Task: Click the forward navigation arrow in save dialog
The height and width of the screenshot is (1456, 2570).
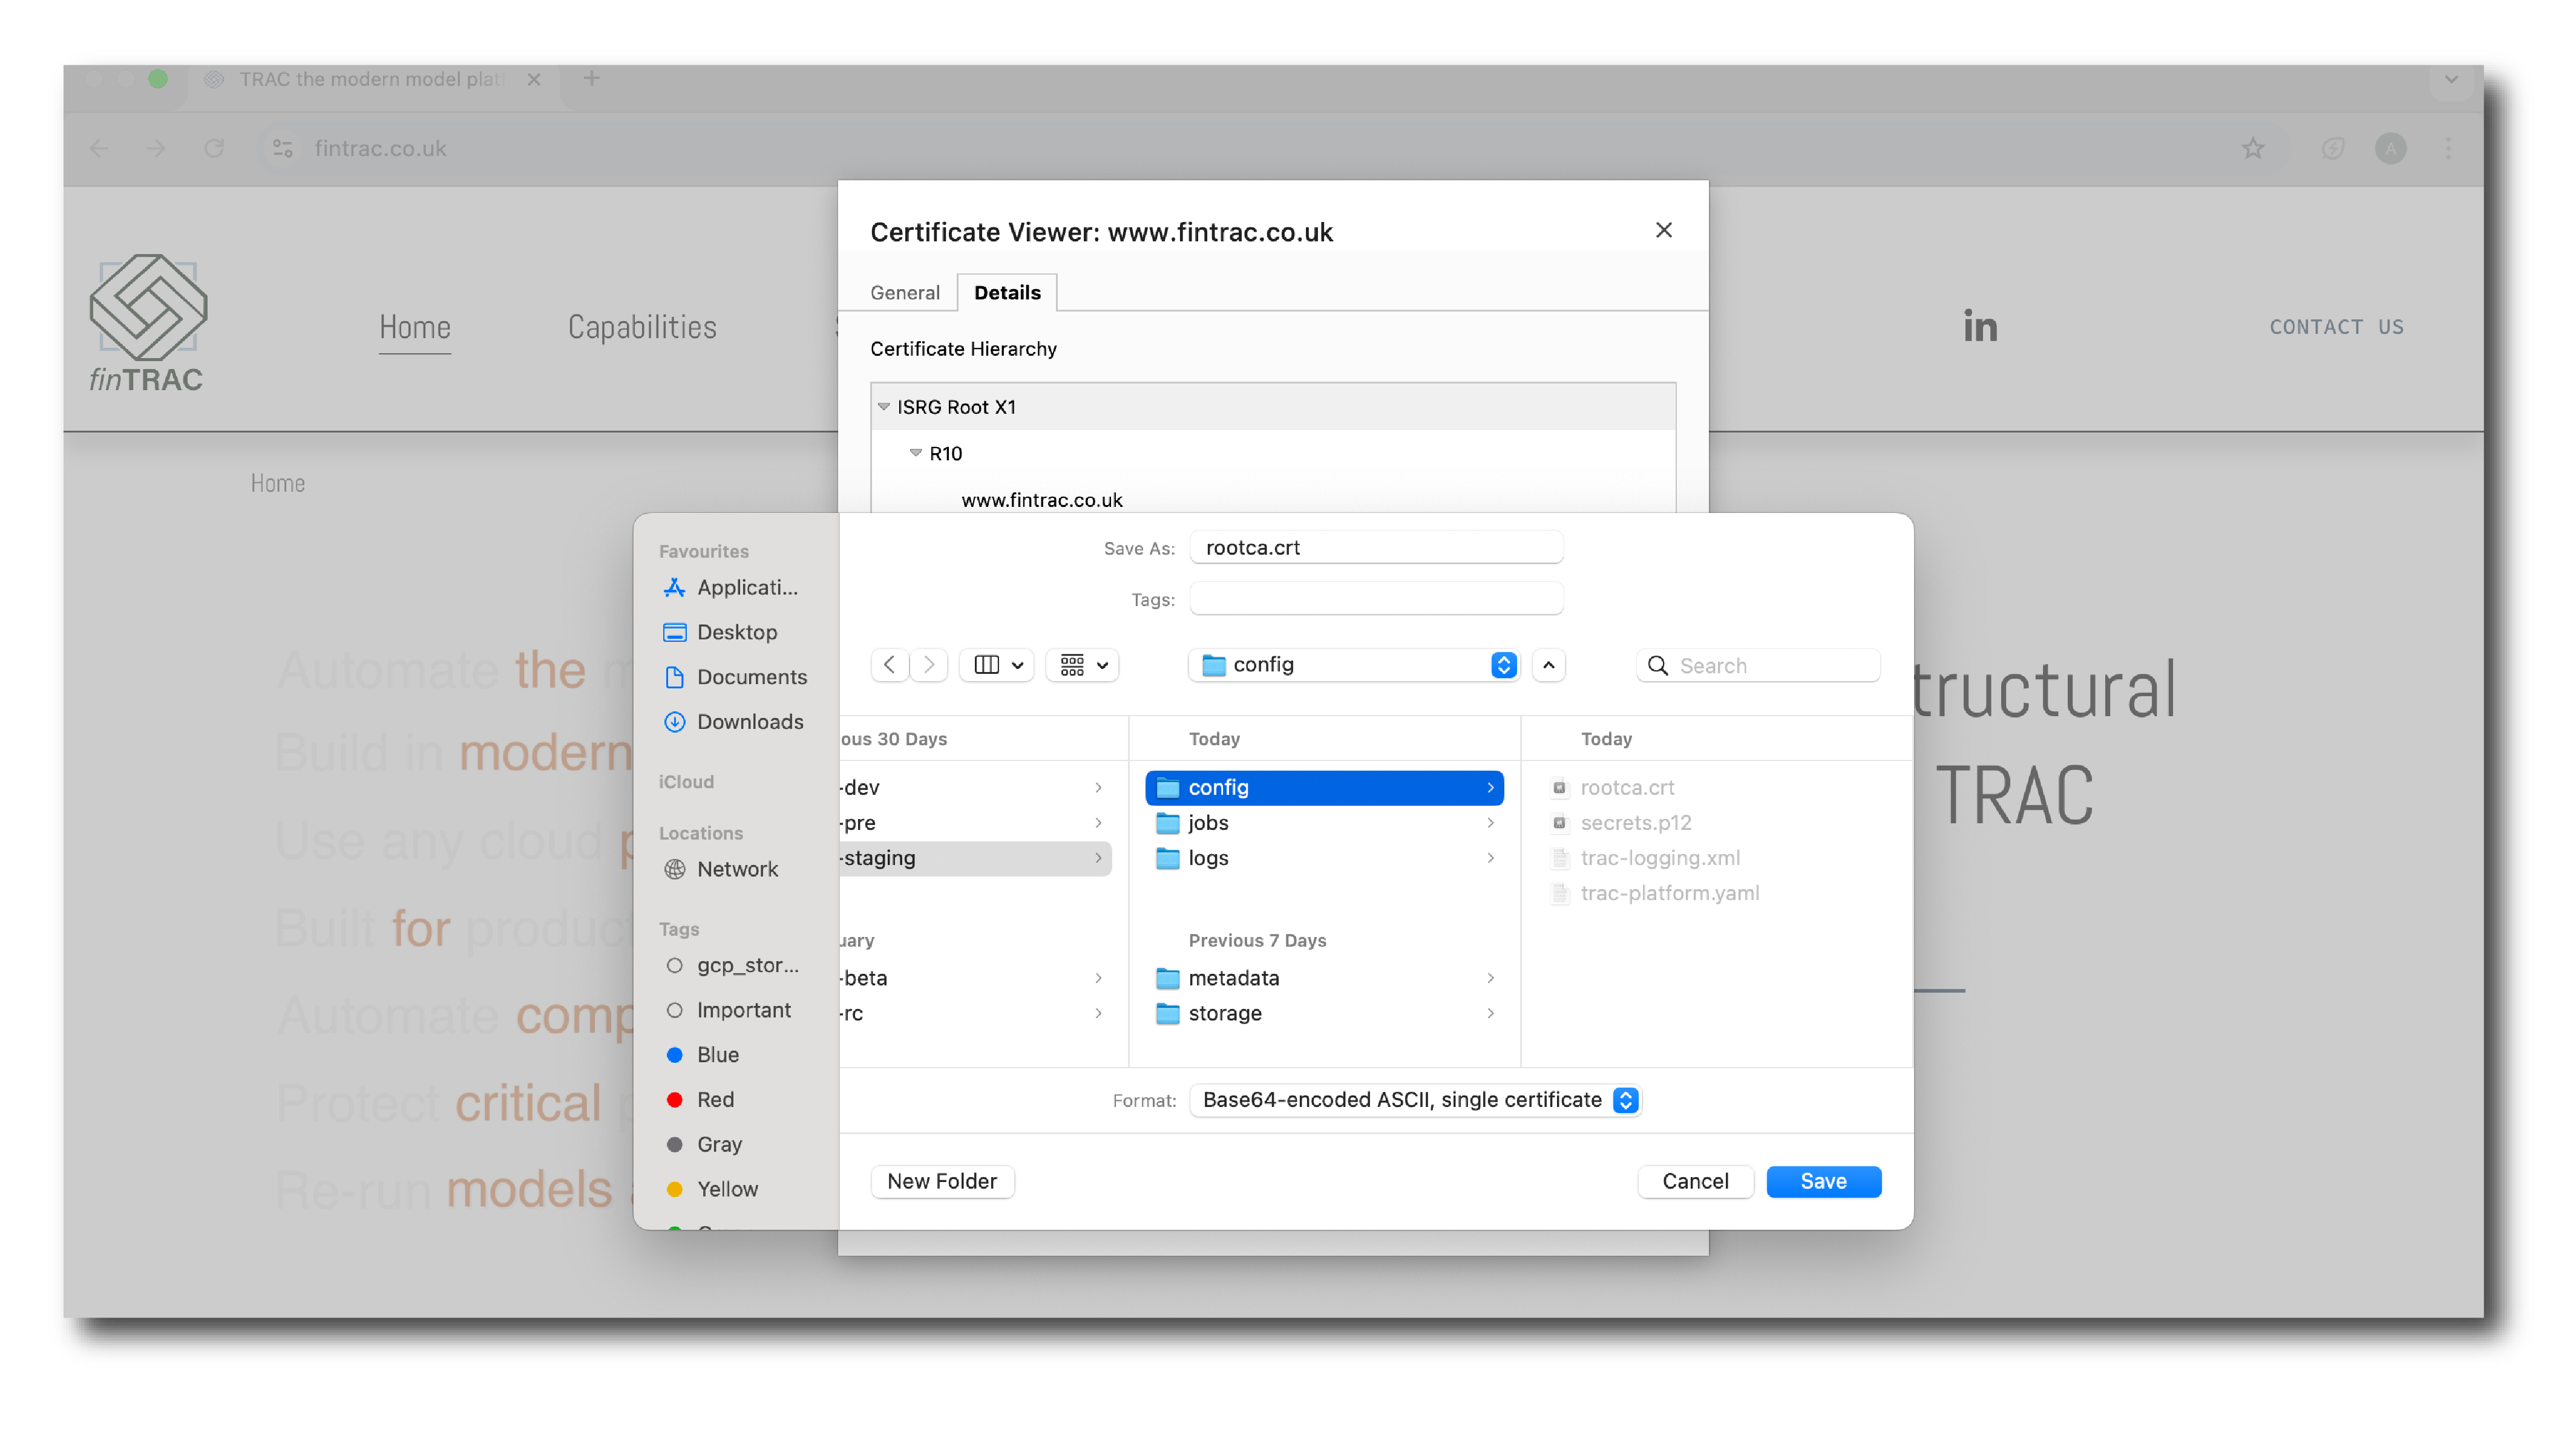Action: 928,665
